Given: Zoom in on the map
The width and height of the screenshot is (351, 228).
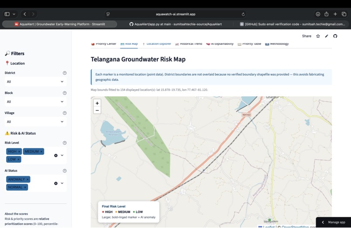Looking at the screenshot, I should pyautogui.click(x=97, y=103).
